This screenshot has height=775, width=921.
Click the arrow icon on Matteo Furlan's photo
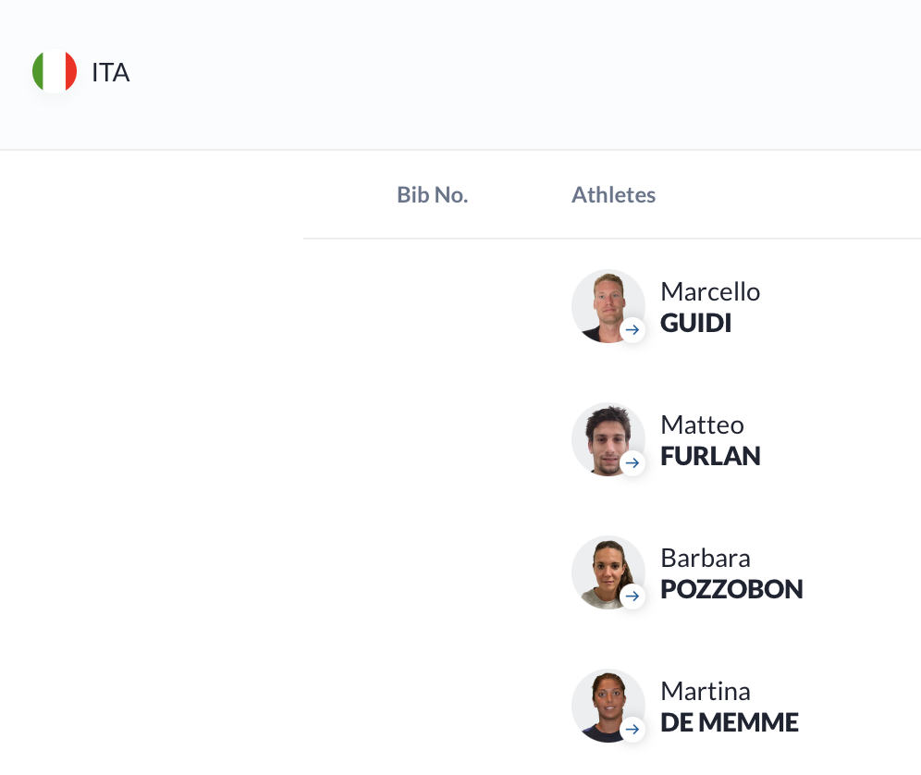(x=632, y=463)
